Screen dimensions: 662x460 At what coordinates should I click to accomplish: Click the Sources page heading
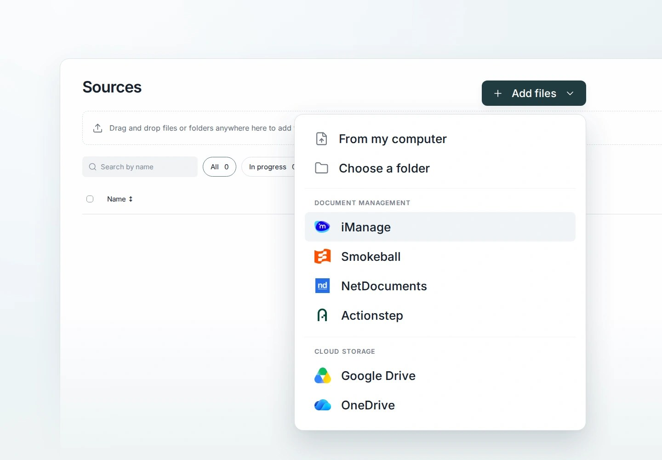112,87
